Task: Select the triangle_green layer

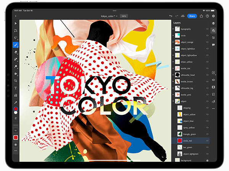Action: coord(190,134)
